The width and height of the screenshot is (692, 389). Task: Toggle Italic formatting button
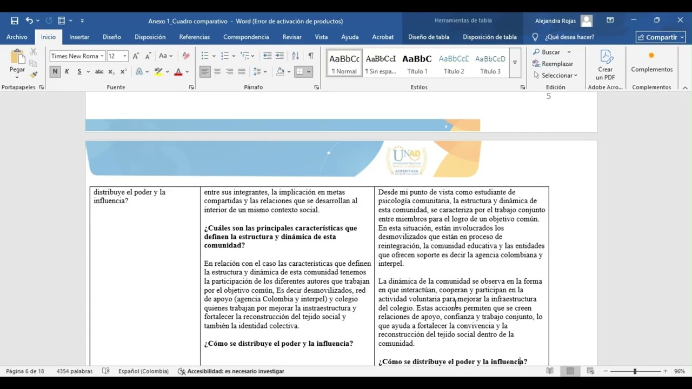67,71
